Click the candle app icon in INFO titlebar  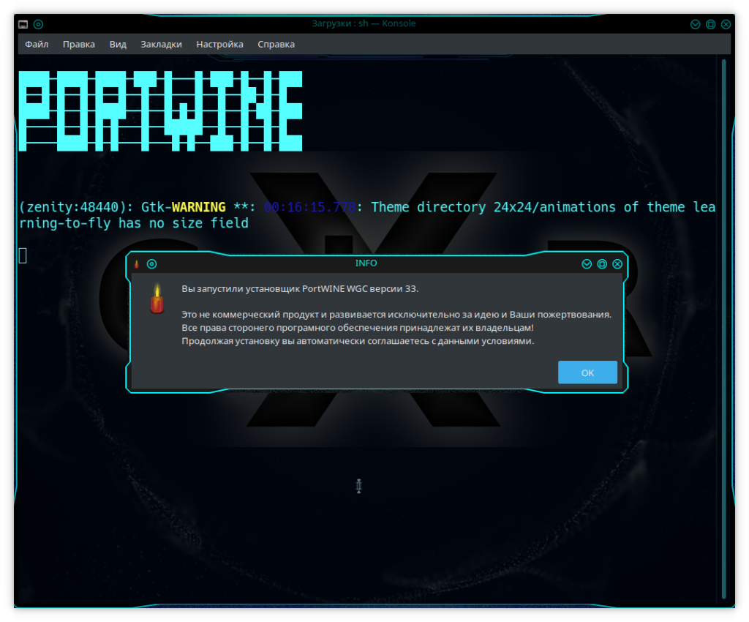[x=136, y=264]
